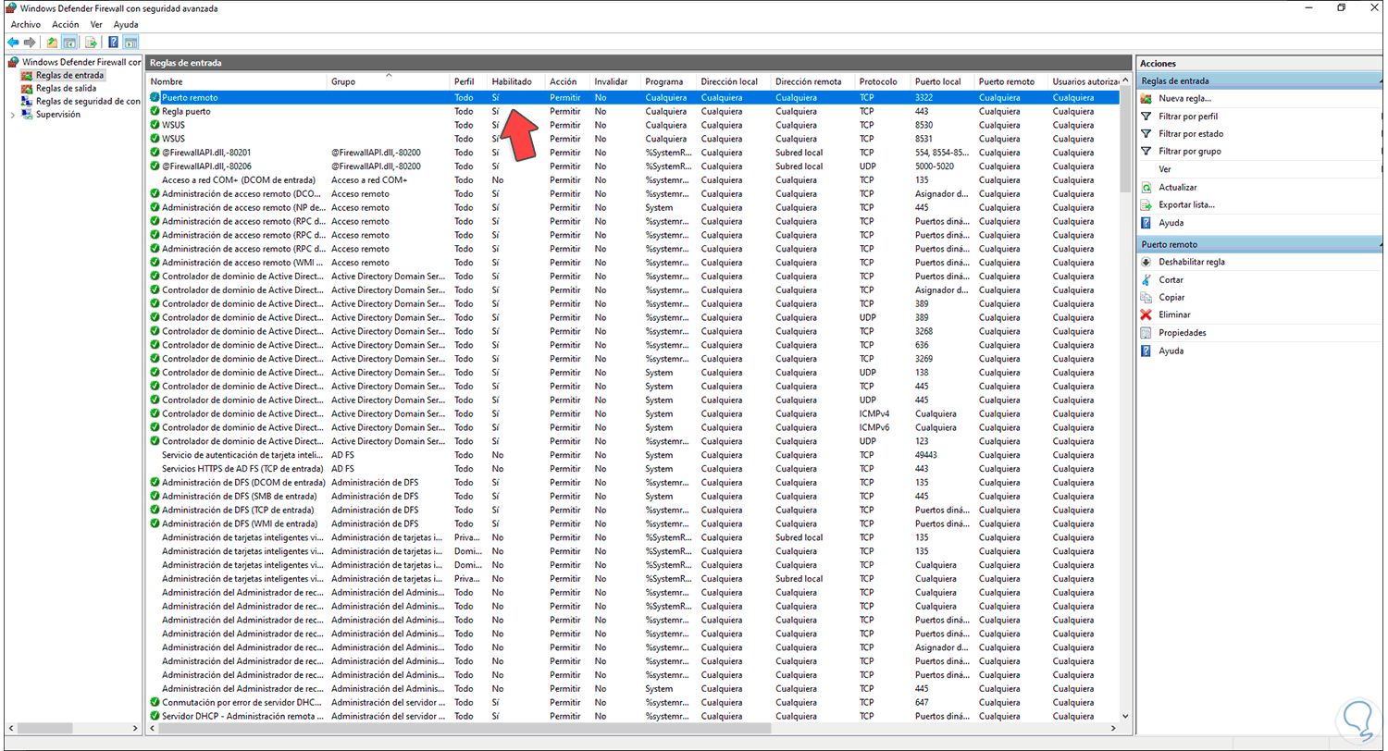
Task: Click the Export list toolbar icon
Action: (x=91, y=43)
